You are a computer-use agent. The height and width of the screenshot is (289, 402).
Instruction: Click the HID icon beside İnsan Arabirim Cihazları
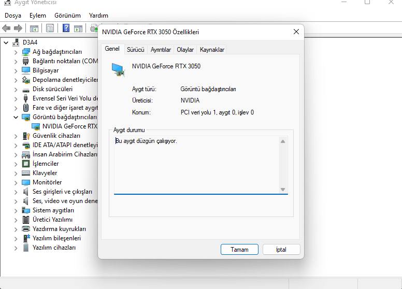(x=25, y=155)
